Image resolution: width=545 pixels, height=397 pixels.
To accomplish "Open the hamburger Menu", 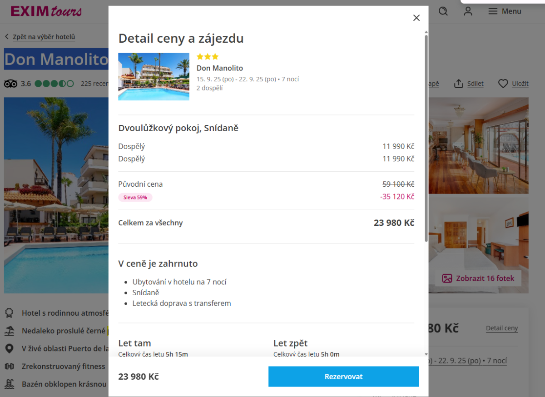I will [x=505, y=11].
